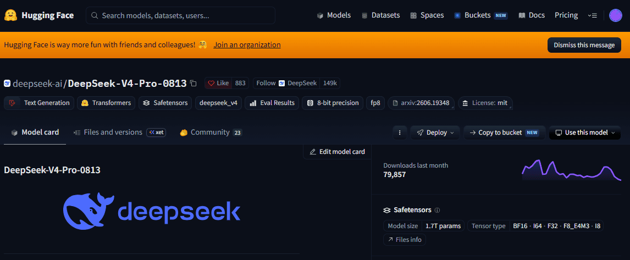Click the Community discussion count 23

[237, 132]
